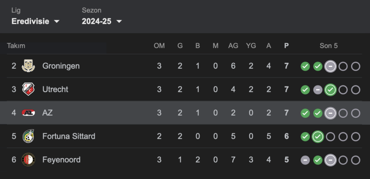Click the Fortuna Sittard club crest

[28, 136]
